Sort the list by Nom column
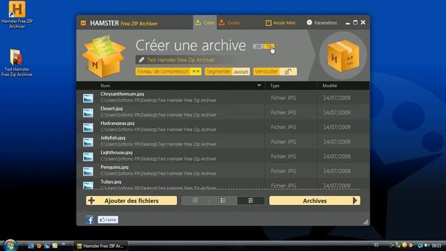 tap(105, 86)
